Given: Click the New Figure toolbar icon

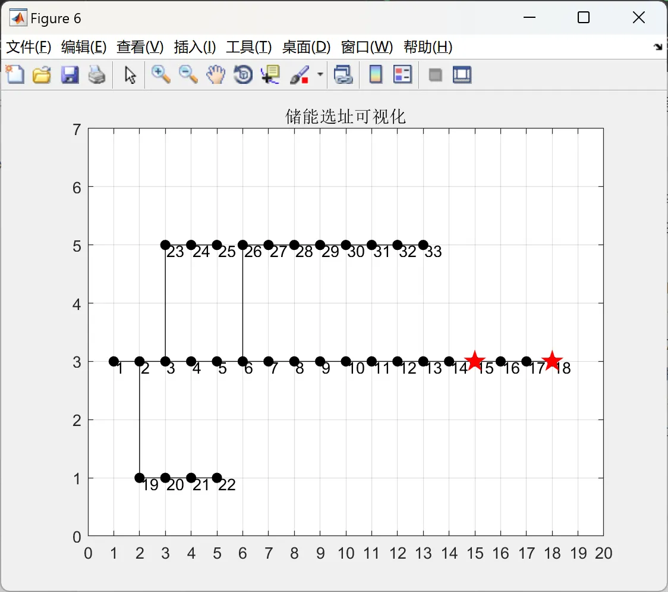Looking at the screenshot, I should click(x=15, y=75).
